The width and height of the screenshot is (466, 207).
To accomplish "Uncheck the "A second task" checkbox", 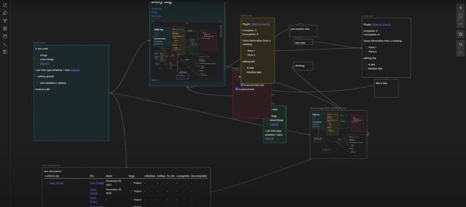I will [x=237, y=89].
